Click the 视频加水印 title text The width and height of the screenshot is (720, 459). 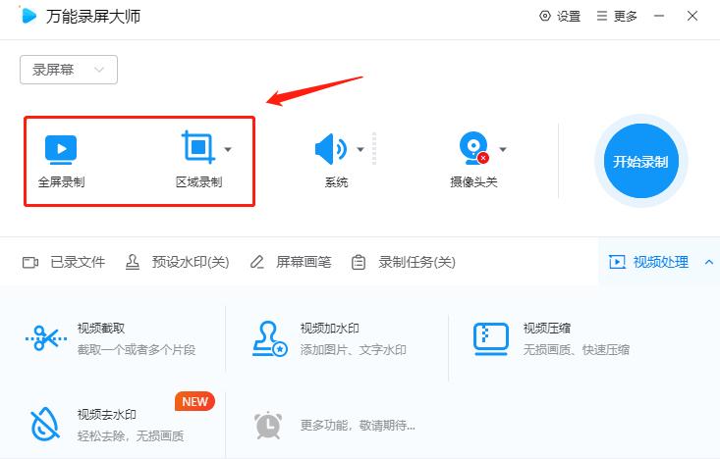click(330, 329)
